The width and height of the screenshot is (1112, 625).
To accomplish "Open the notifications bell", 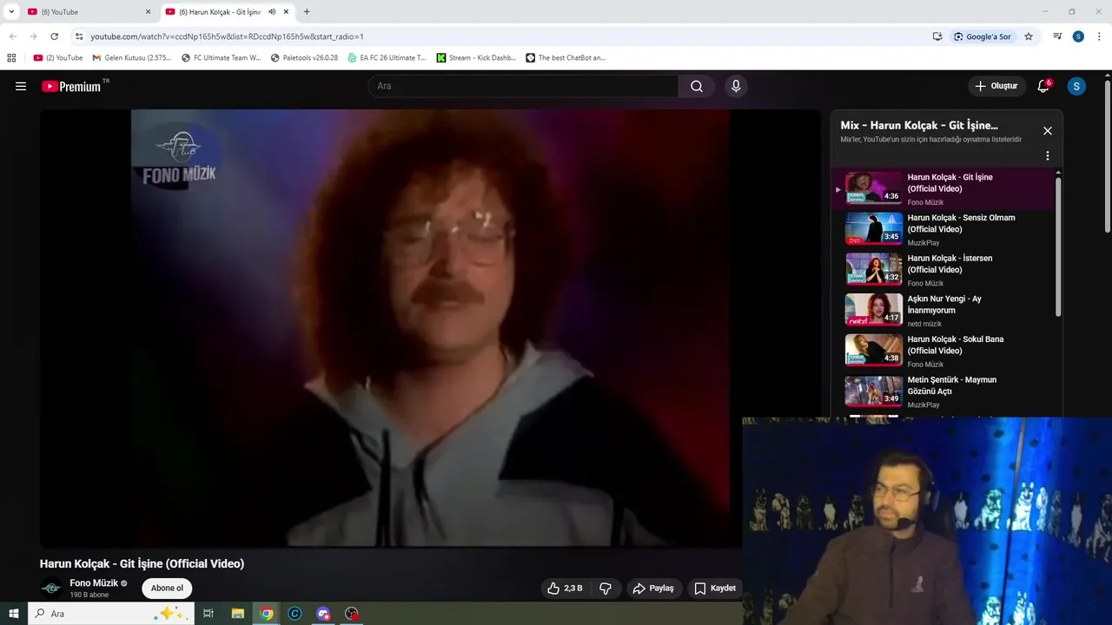I will point(1043,86).
